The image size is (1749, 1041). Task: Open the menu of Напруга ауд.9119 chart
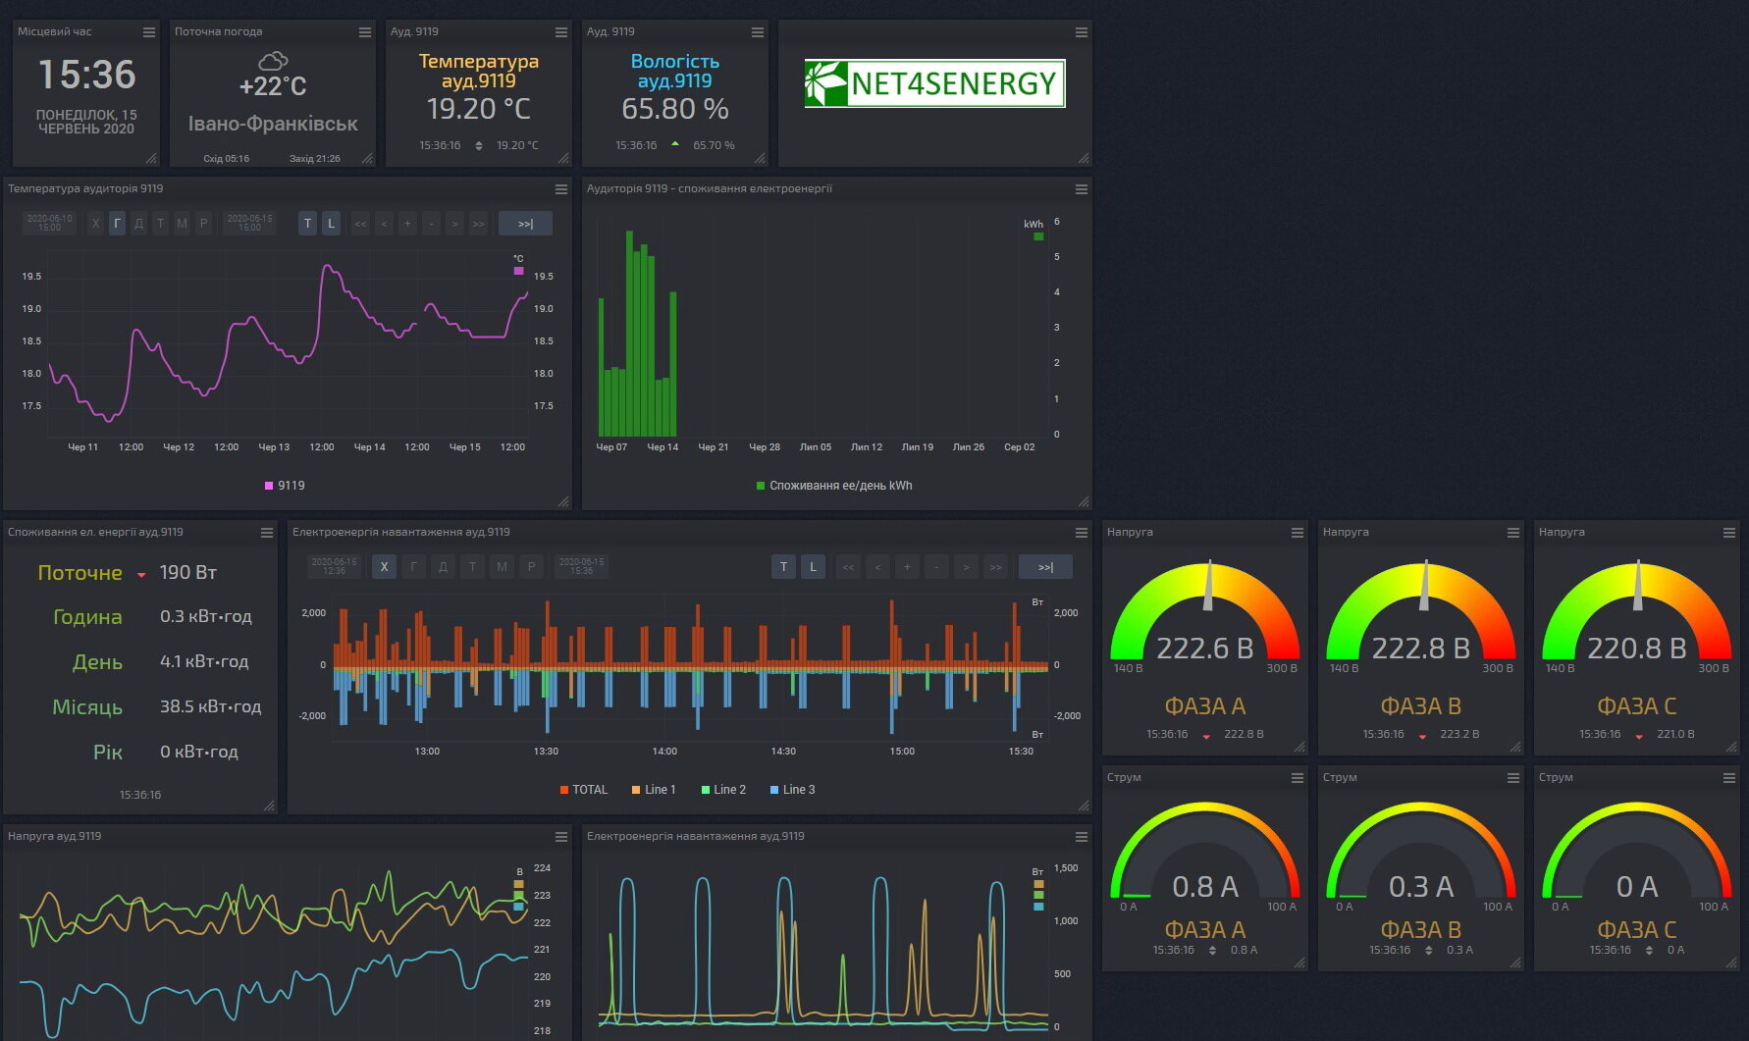pyautogui.click(x=561, y=837)
